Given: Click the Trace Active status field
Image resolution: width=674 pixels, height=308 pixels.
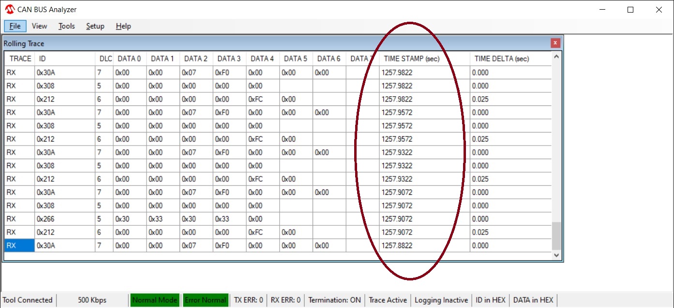Looking at the screenshot, I should click(388, 300).
